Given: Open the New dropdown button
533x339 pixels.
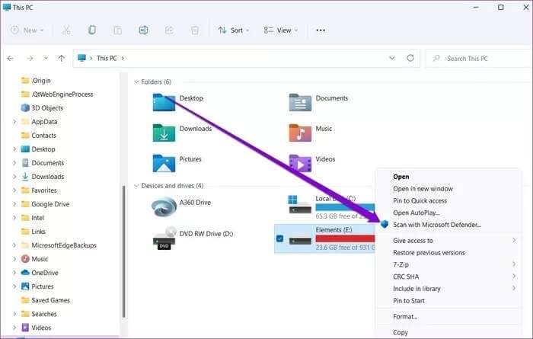Looking at the screenshot, I should (x=27, y=30).
